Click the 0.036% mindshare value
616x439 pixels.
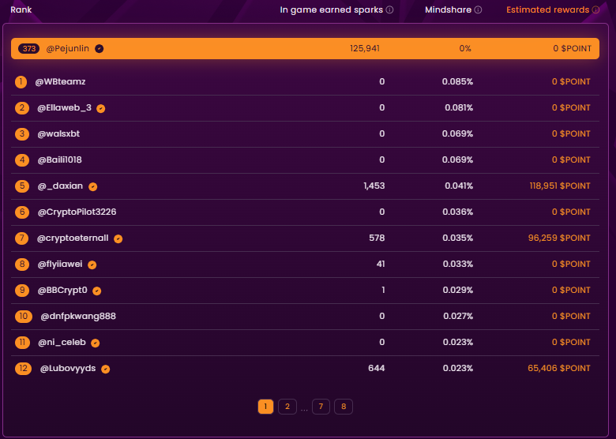(458, 212)
